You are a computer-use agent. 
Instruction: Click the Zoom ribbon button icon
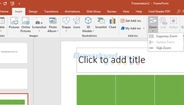pos(153,21)
